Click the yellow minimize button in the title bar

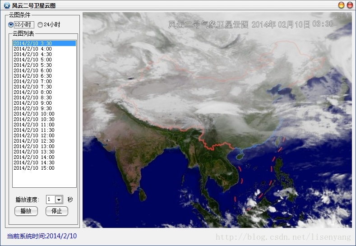[341, 5]
